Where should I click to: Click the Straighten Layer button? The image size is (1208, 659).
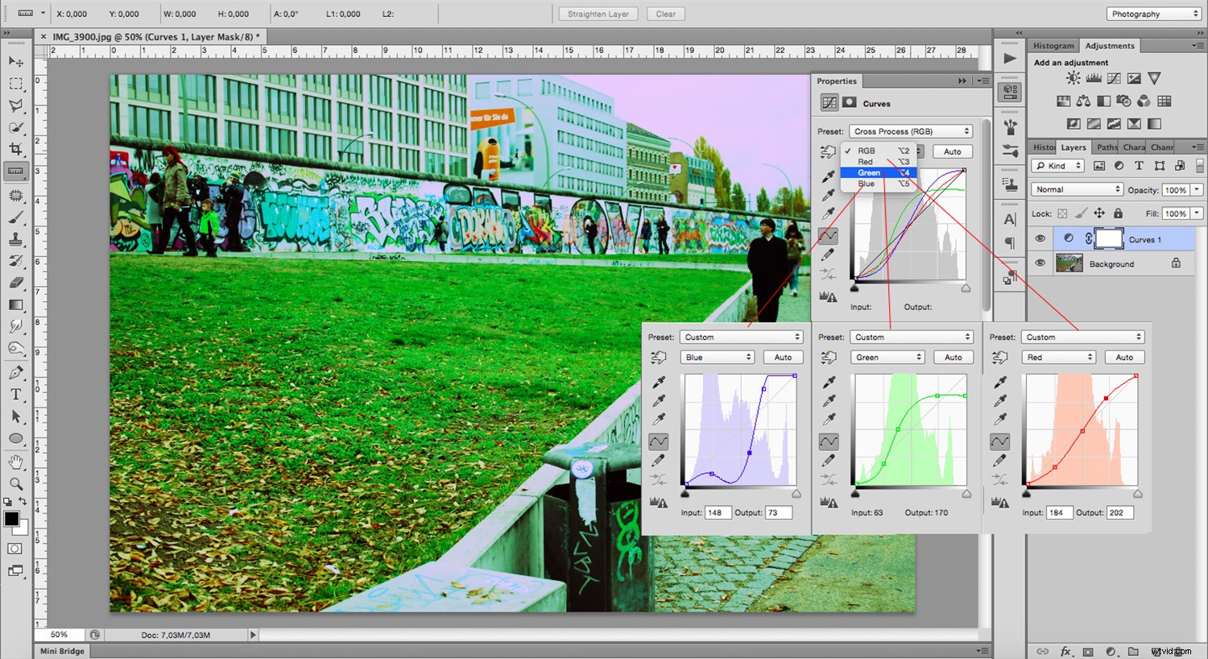click(598, 14)
